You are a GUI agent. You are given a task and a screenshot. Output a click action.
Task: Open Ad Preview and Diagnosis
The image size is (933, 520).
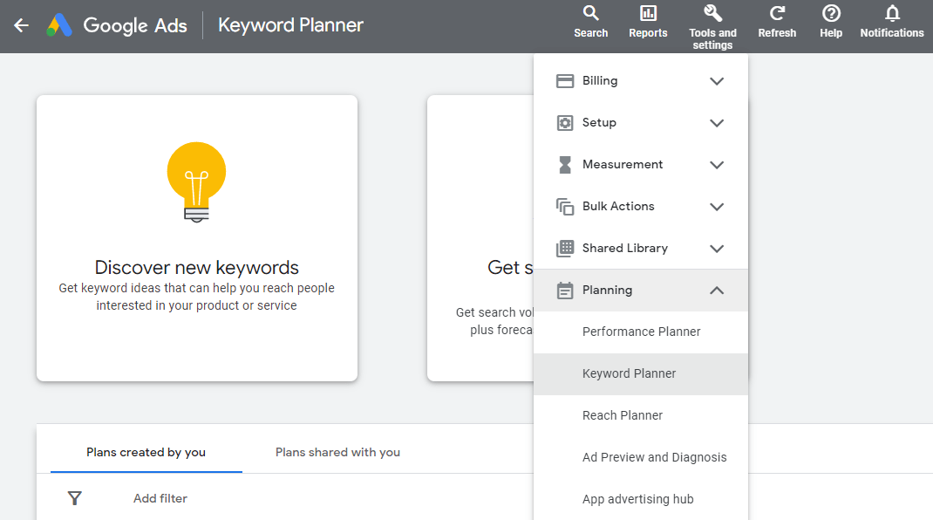pyautogui.click(x=641, y=457)
